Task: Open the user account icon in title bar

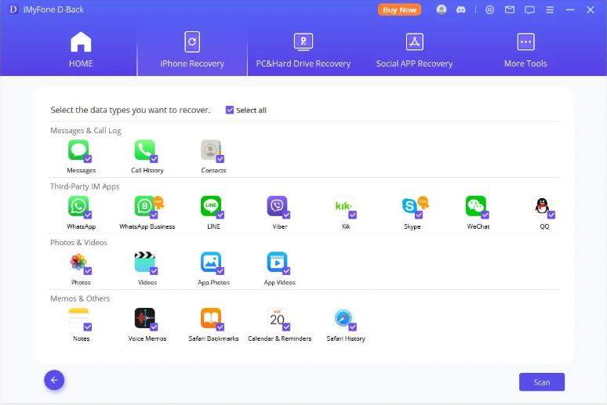Action: click(x=442, y=9)
